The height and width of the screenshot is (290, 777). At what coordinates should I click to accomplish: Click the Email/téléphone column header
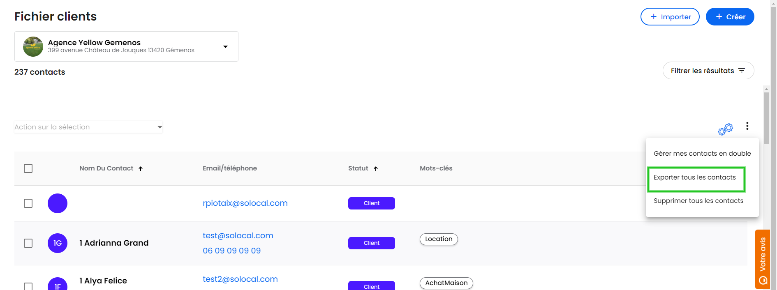click(230, 168)
